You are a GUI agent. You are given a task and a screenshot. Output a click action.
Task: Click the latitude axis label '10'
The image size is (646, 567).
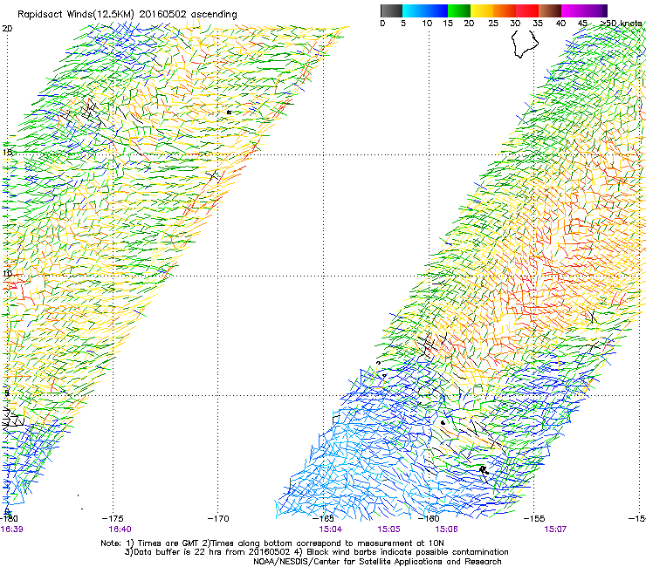[7, 273]
